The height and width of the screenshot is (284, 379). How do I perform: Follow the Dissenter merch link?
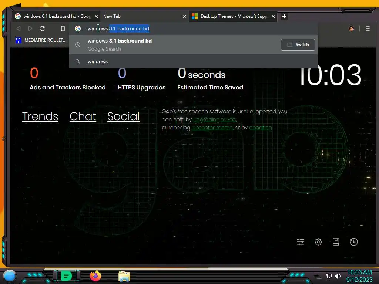212,128
